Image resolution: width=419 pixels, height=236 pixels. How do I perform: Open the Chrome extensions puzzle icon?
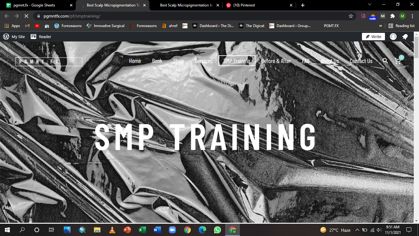click(x=393, y=16)
